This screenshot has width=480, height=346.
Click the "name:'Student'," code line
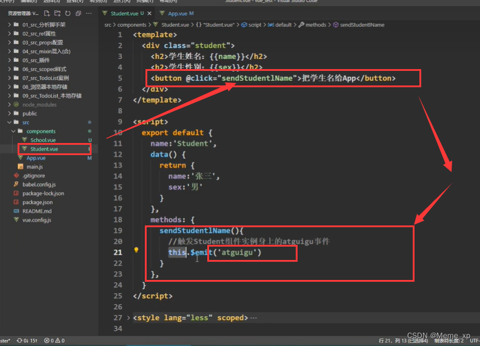click(x=184, y=144)
